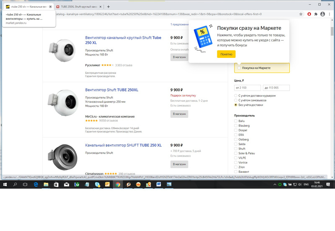Check the VILPE manufacturer filter

click(x=236, y=158)
